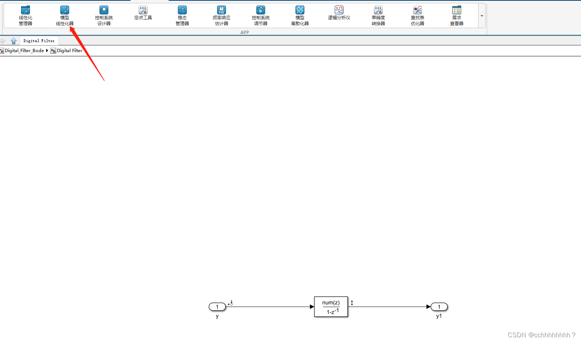
Task: Go to Digital_Filter_Bode in breadcrumb
Action: 24,51
